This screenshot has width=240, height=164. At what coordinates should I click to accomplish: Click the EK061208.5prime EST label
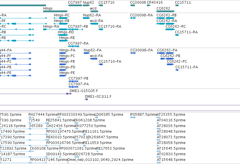pyautogui.click(x=89, y=120)
